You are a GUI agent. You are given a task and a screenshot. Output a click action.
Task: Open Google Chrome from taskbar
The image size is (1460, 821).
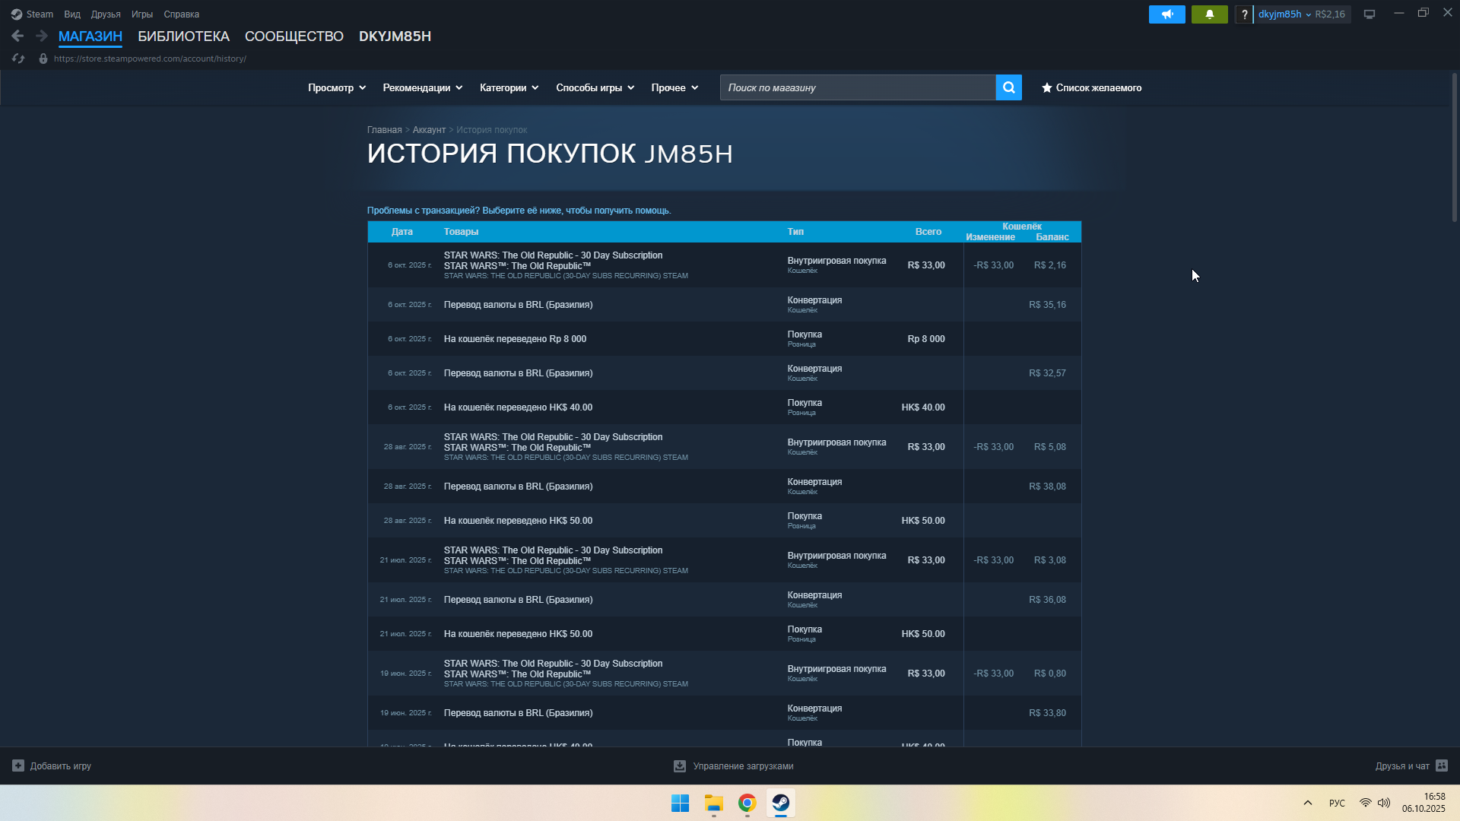(x=747, y=803)
